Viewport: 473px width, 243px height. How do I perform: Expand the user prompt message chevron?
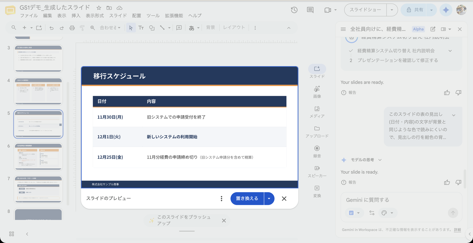[x=454, y=115]
